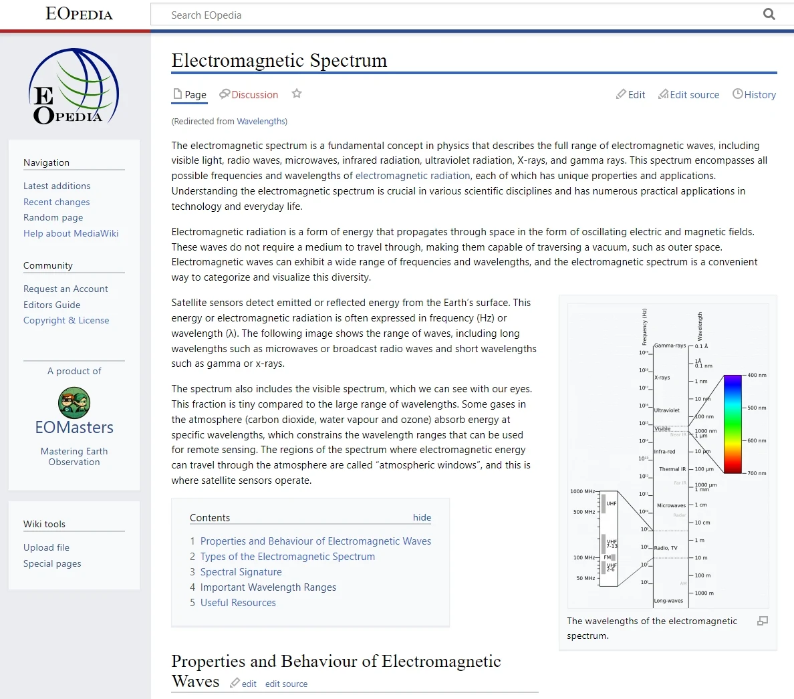This screenshot has width=794, height=699.
Task: Open Copyright & License page
Action: coord(65,320)
